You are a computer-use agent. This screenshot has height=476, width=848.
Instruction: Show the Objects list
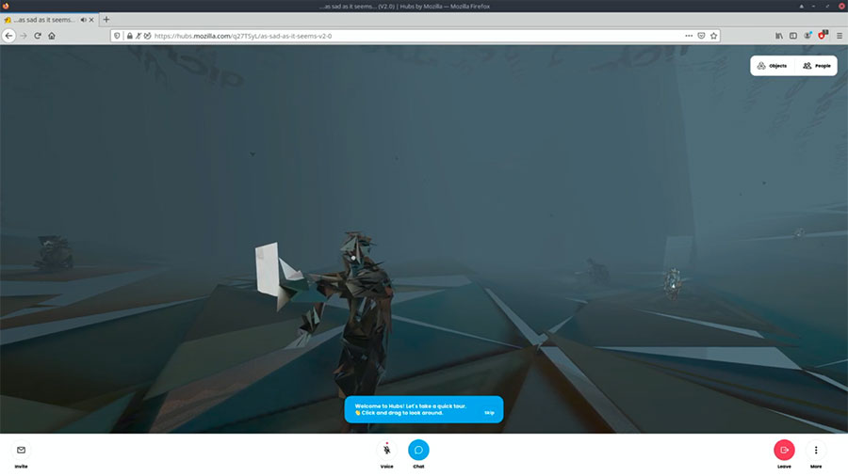(x=772, y=66)
